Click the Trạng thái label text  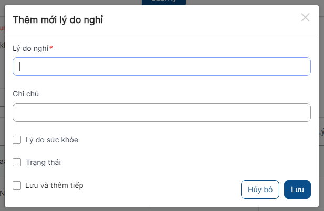[x=43, y=162]
